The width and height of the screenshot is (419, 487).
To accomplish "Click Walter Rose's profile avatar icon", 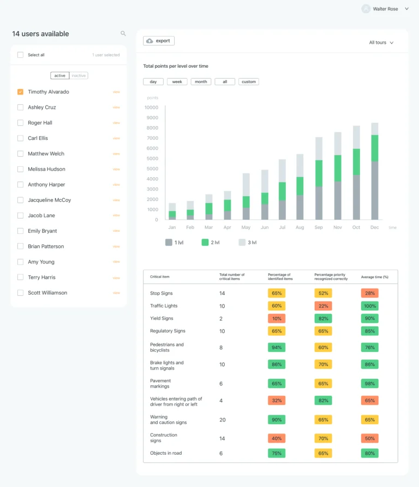I will (x=366, y=9).
